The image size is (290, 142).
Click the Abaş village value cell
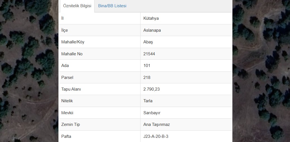click(x=186, y=42)
